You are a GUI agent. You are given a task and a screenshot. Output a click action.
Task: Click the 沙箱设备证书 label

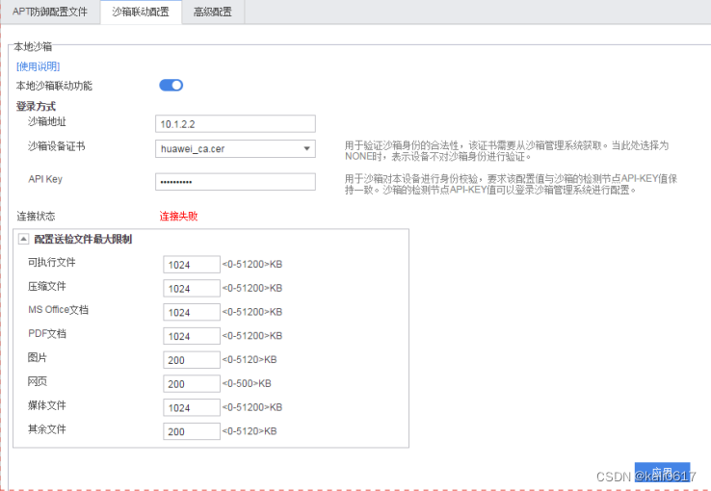tap(56, 145)
